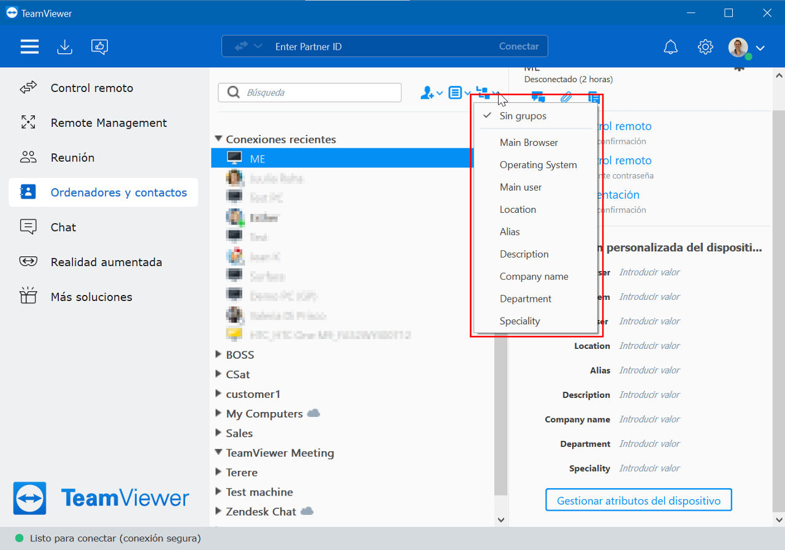This screenshot has width=785, height=550.
Task: Click Alias Introducir valor field
Action: click(x=649, y=370)
